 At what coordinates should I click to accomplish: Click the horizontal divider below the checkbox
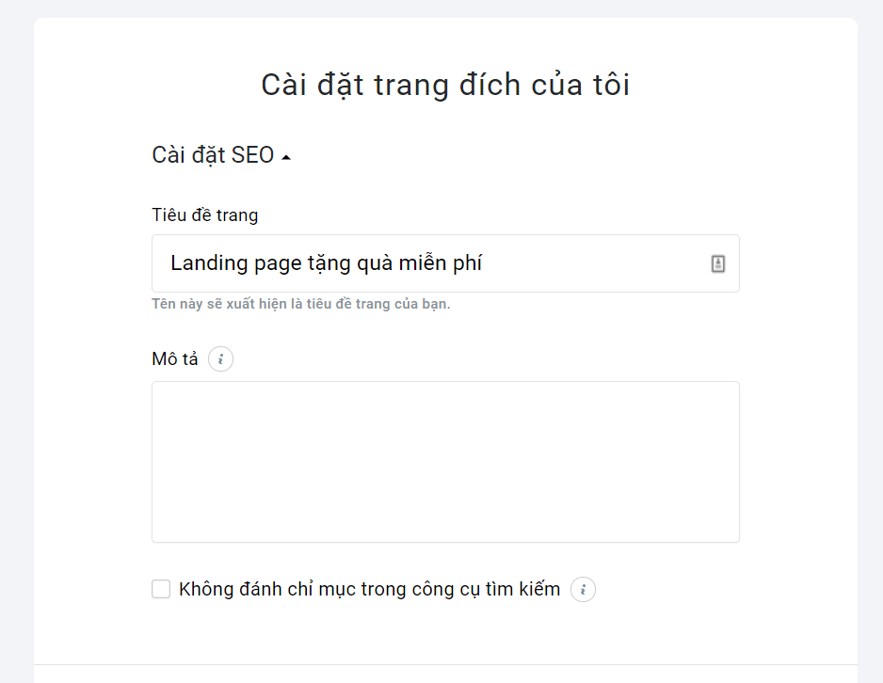445,664
